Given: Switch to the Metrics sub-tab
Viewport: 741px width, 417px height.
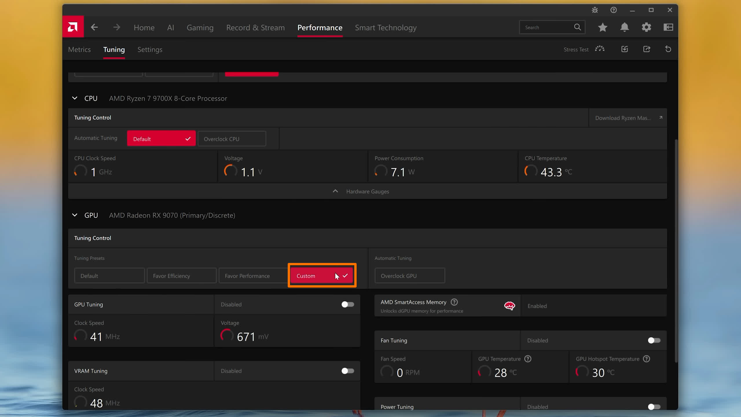Looking at the screenshot, I should click(79, 50).
